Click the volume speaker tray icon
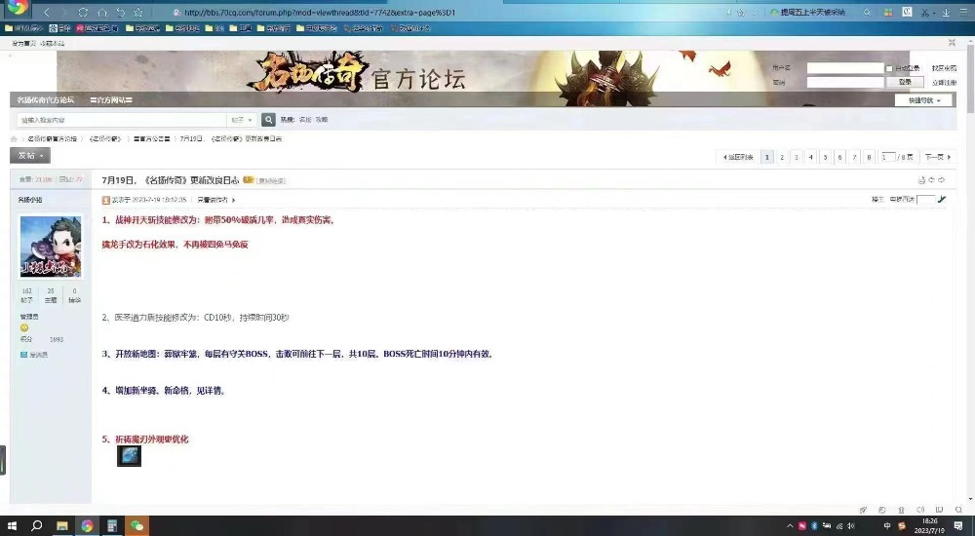This screenshot has height=536, width=975. point(851,526)
